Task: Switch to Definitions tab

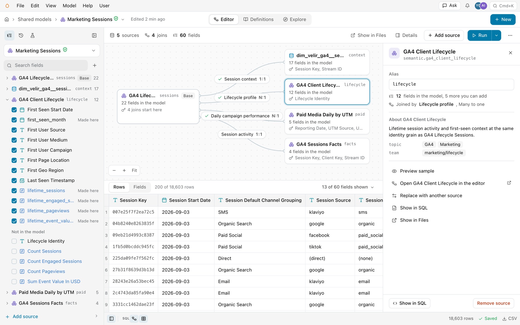Action: click(258, 19)
